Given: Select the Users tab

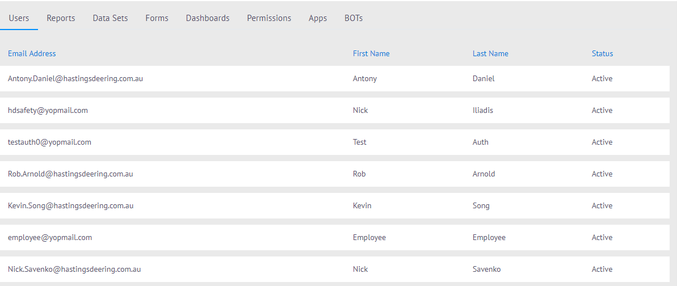Looking at the screenshot, I should point(19,18).
